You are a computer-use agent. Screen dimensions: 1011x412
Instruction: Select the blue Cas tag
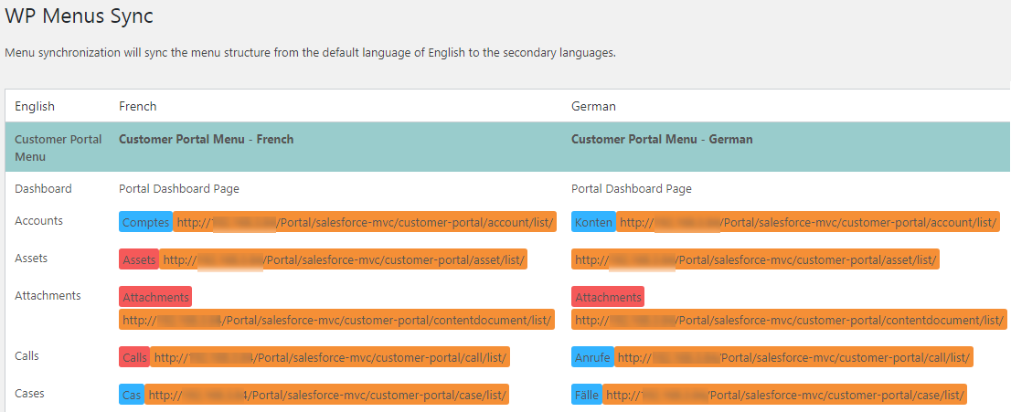point(132,395)
